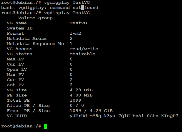Image resolution: width=182 pixels, height=132 pixels.
Task: Click the last 'root@debian:/#' prompt
Action: (x=21, y=126)
